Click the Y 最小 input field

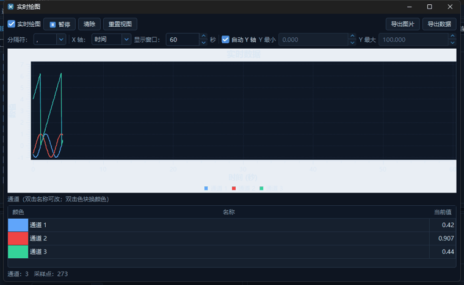313,40
